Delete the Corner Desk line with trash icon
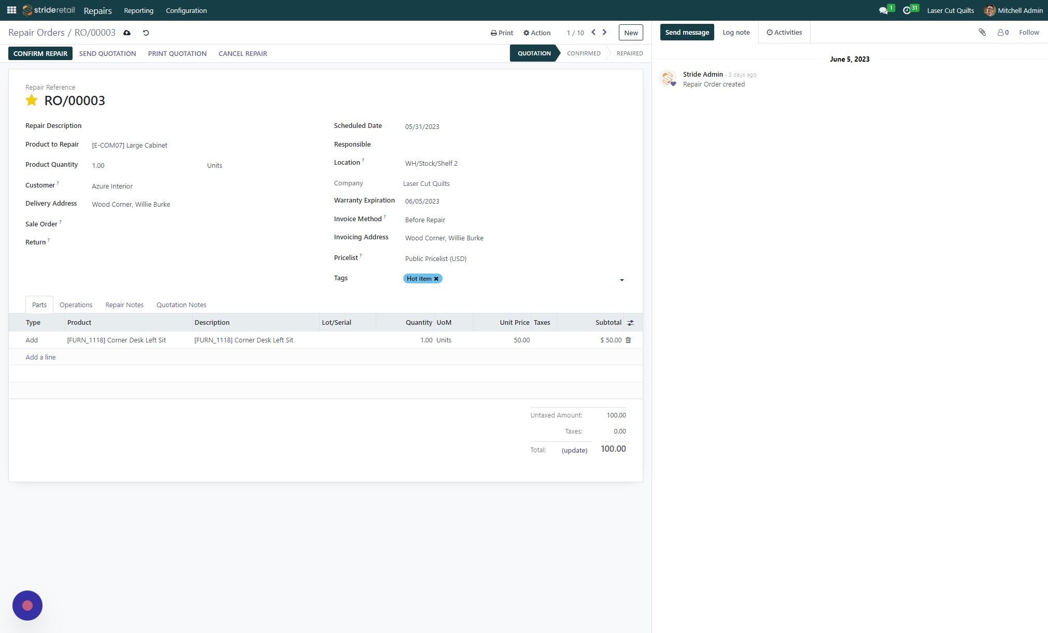The image size is (1048, 633). pyautogui.click(x=628, y=340)
